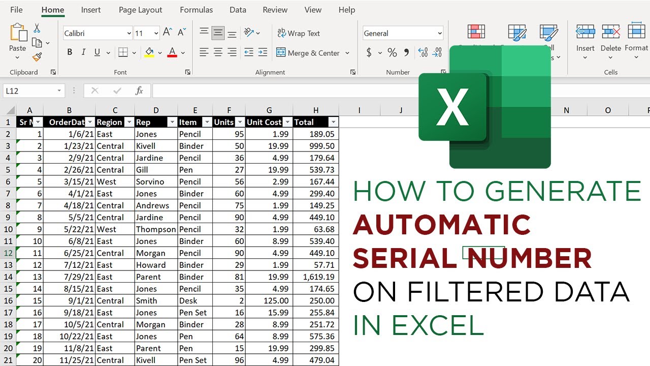
Task: Select column D header
Action: click(x=156, y=110)
